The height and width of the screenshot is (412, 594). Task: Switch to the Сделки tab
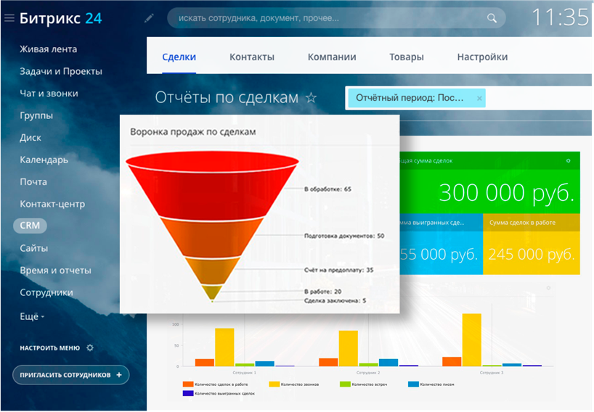(x=179, y=57)
